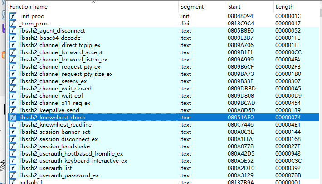Click the .init segment cell
This screenshot has height=184, width=322.
185,16
